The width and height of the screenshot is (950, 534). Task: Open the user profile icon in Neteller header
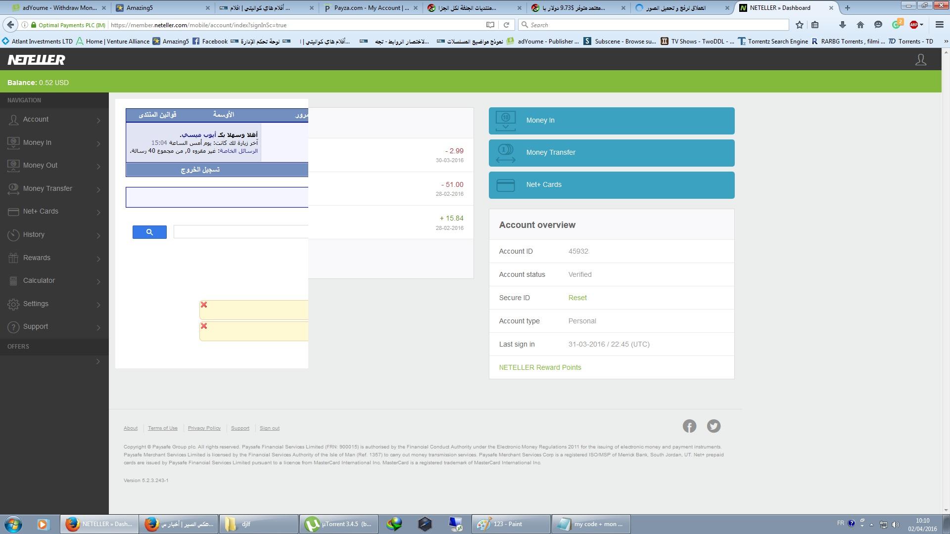[920, 60]
